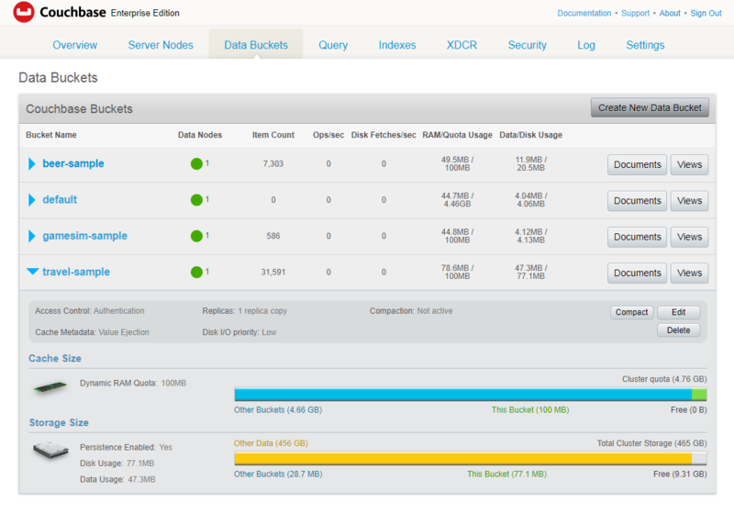734x513 pixels.
Task: Click the Other Data (456 GB) label
Action: [x=271, y=443]
